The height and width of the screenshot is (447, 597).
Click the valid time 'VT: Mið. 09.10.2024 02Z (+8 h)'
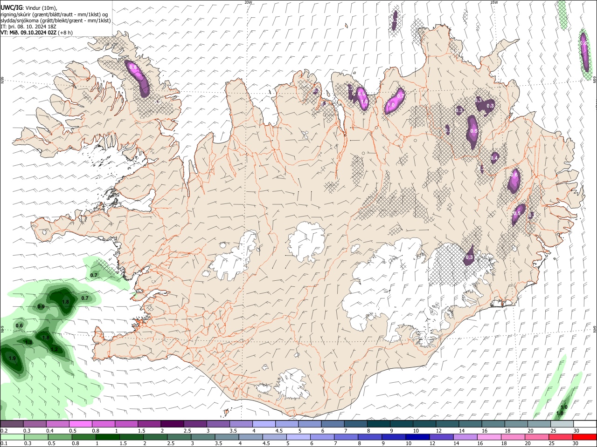(x=36, y=33)
